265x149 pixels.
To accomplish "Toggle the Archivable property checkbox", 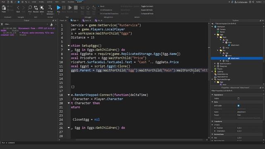I will [238, 106].
